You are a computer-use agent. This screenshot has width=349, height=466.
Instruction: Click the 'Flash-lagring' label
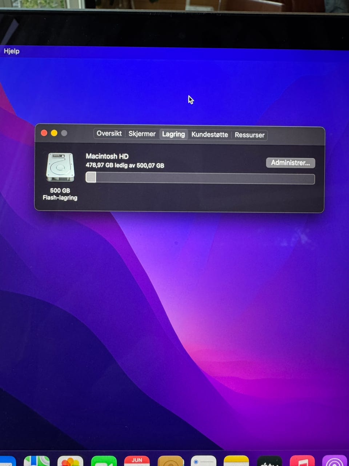[60, 198]
